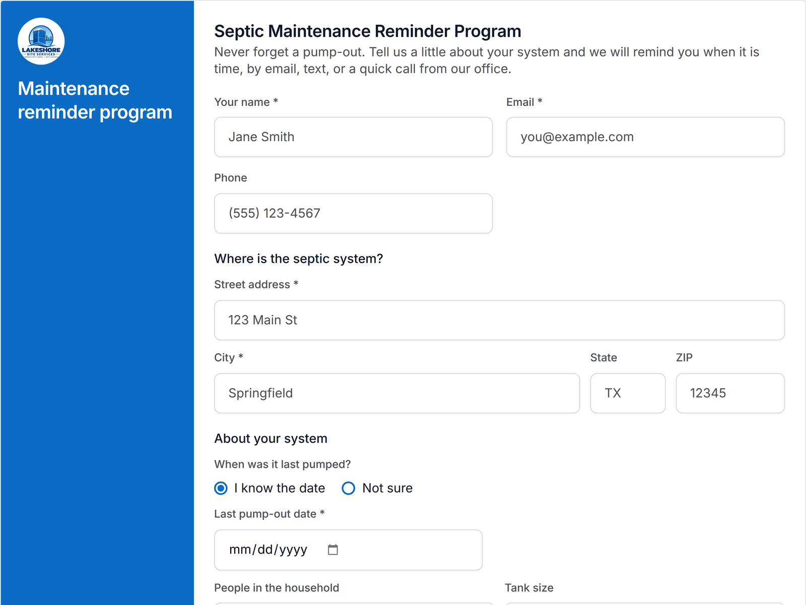Screen dimensions: 806x605
Task: Click the State input box
Action: pos(628,393)
